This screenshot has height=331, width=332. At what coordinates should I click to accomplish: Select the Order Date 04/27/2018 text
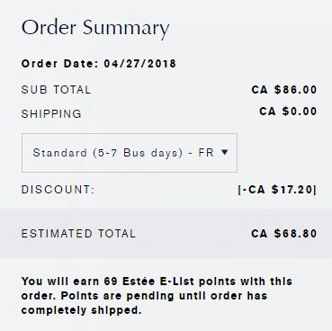pyautogui.click(x=99, y=64)
